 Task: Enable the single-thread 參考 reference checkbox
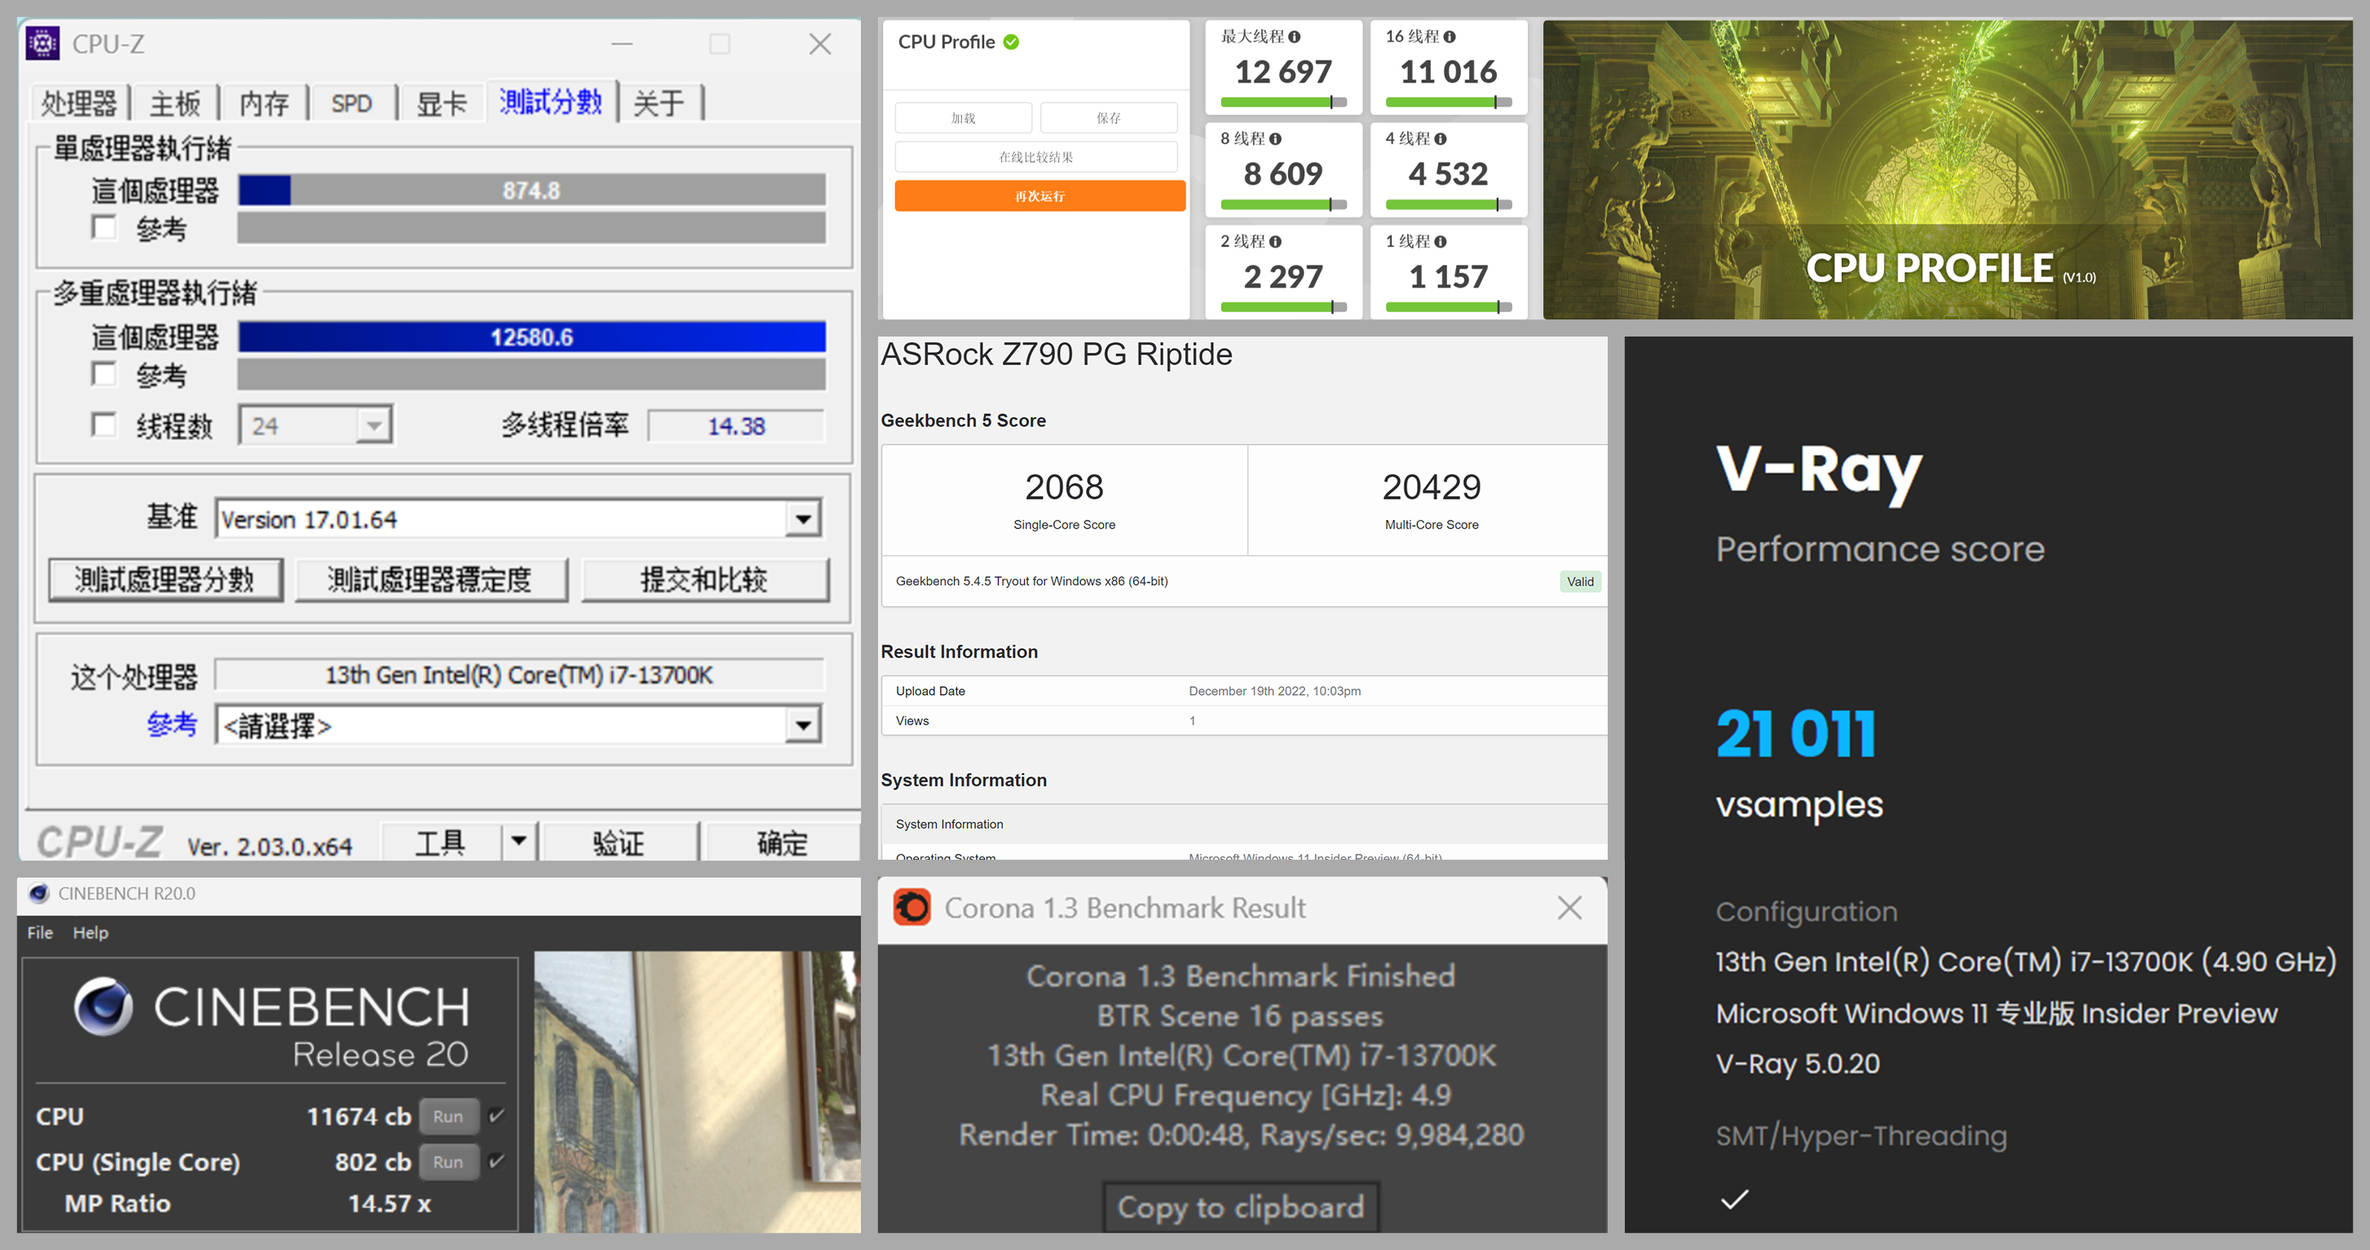[x=104, y=227]
